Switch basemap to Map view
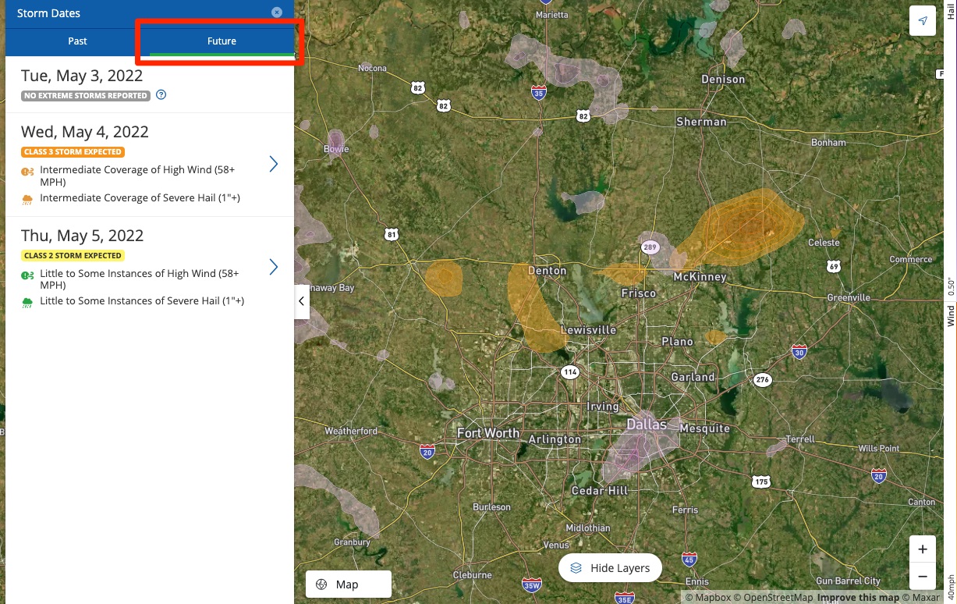Viewport: 957px width, 604px height. [x=348, y=584]
